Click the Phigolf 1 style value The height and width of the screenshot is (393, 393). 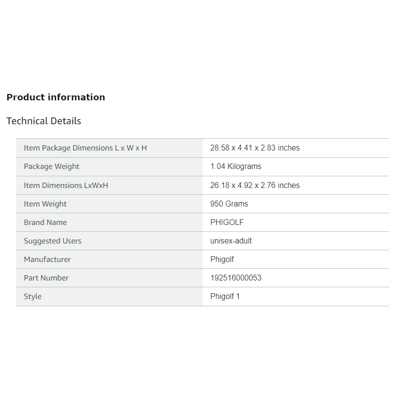225,296
